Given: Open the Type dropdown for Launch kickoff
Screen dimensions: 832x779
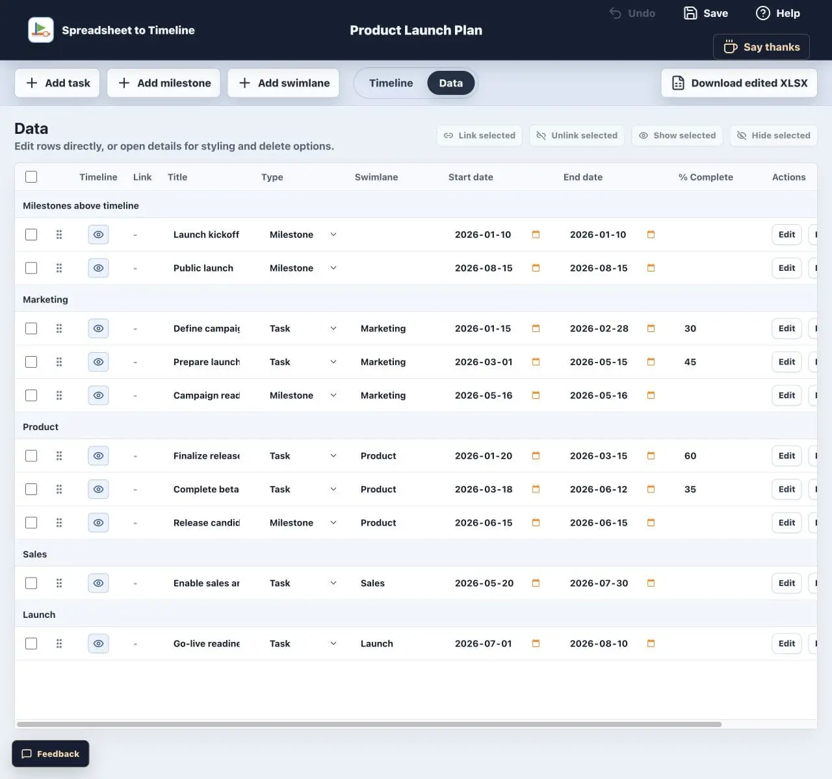Looking at the screenshot, I should click(x=304, y=235).
